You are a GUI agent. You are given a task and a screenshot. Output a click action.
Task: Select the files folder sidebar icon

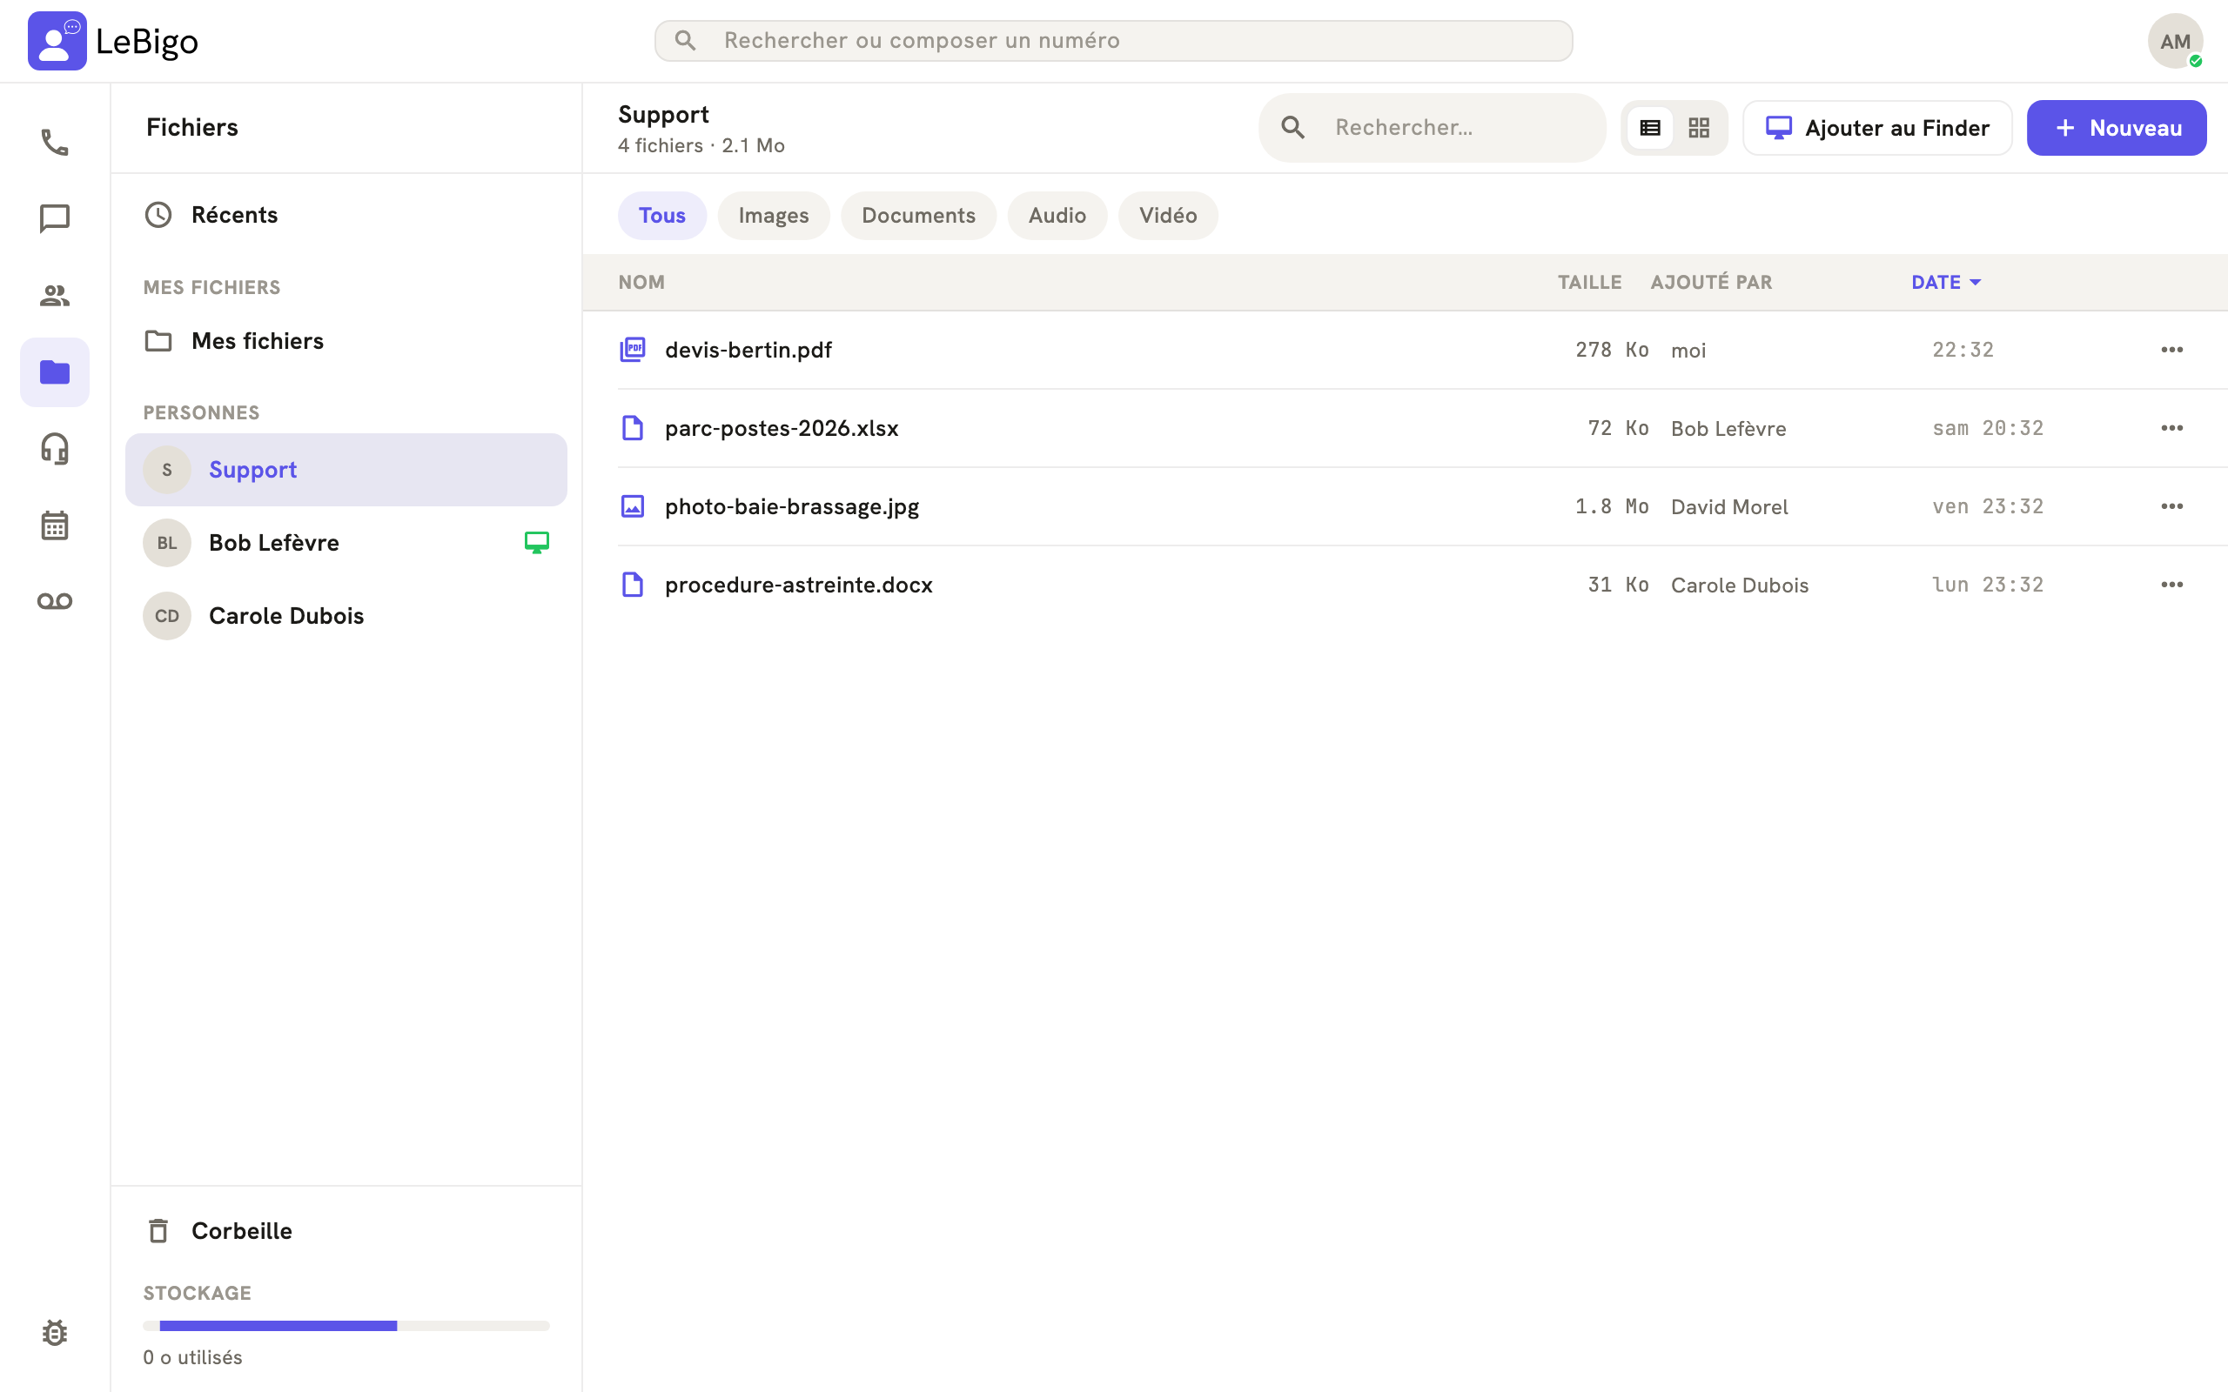(x=54, y=372)
